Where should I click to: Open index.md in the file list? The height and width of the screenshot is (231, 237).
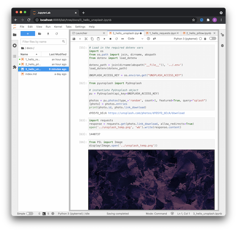[31, 74]
